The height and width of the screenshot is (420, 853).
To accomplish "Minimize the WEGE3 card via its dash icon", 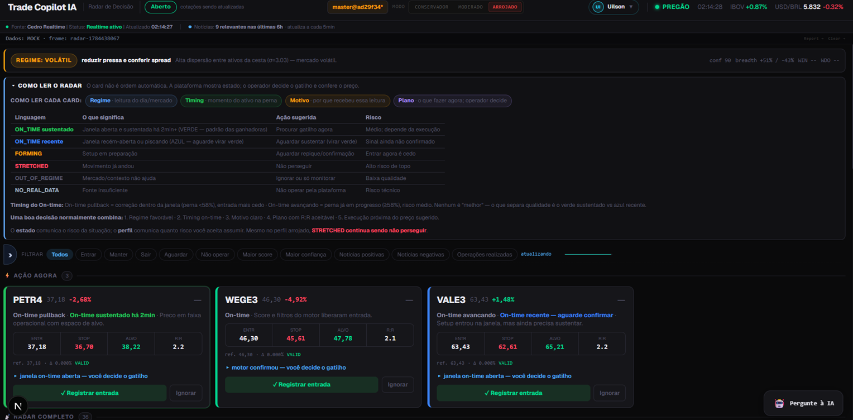I will click(x=409, y=300).
